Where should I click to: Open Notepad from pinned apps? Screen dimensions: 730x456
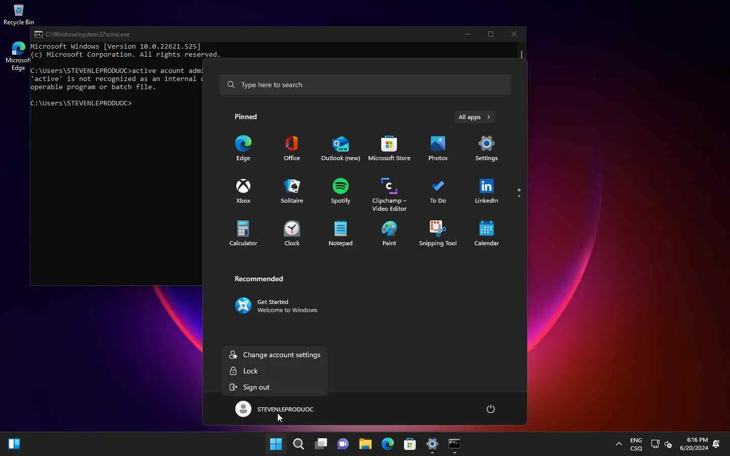(341, 234)
